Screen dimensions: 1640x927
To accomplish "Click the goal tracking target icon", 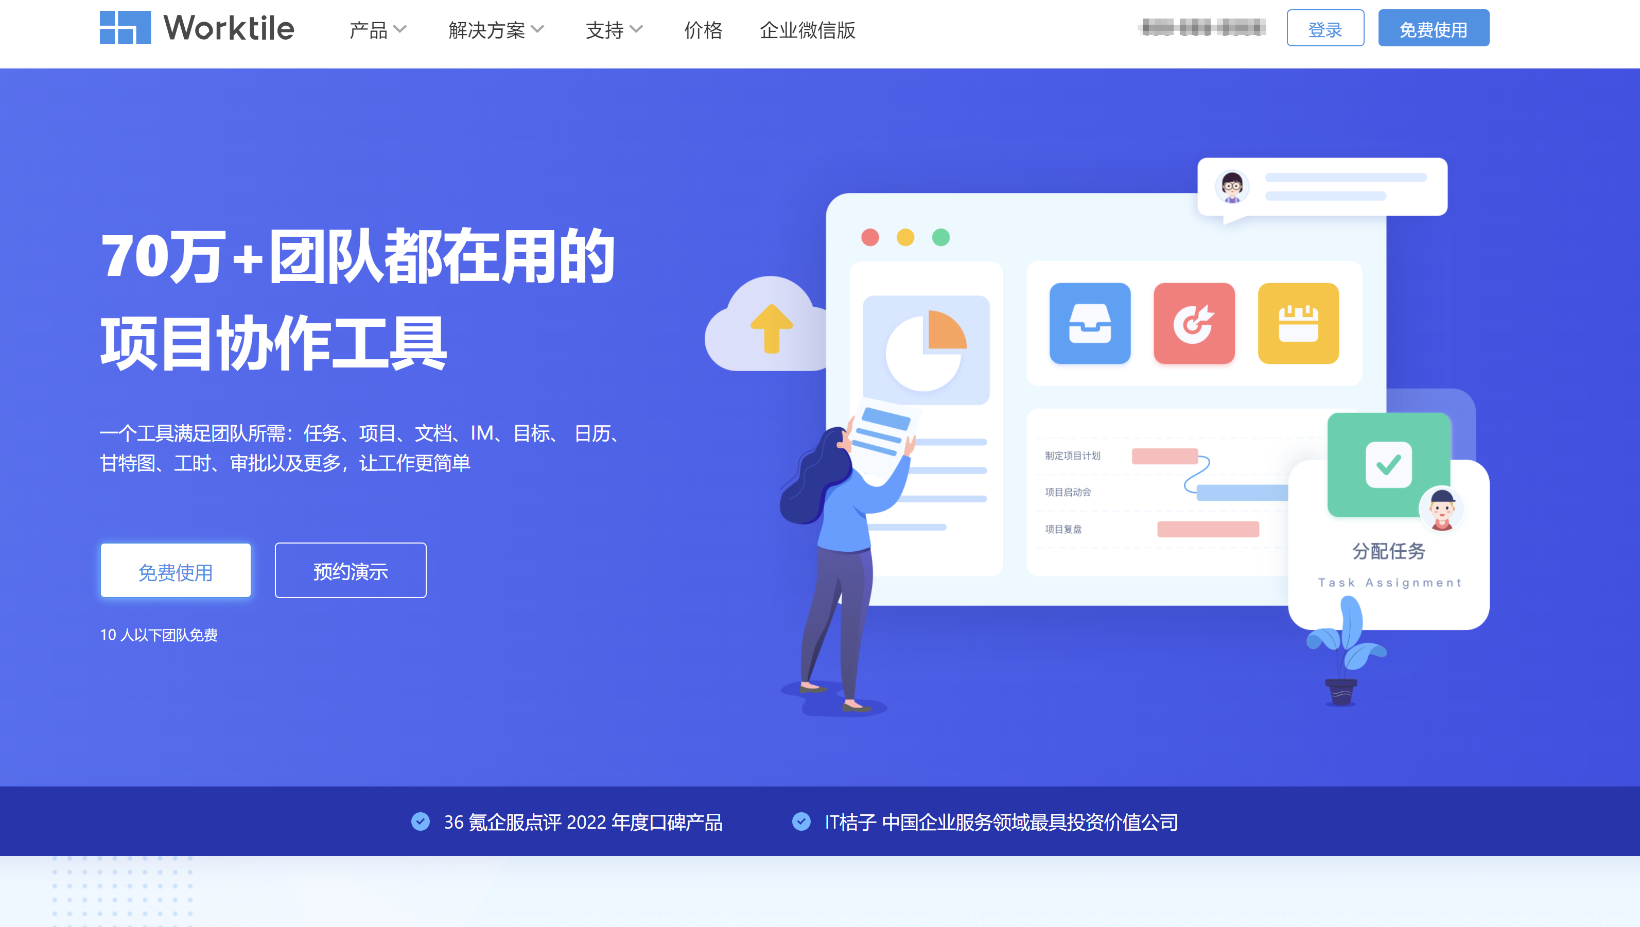I will 1194,324.
